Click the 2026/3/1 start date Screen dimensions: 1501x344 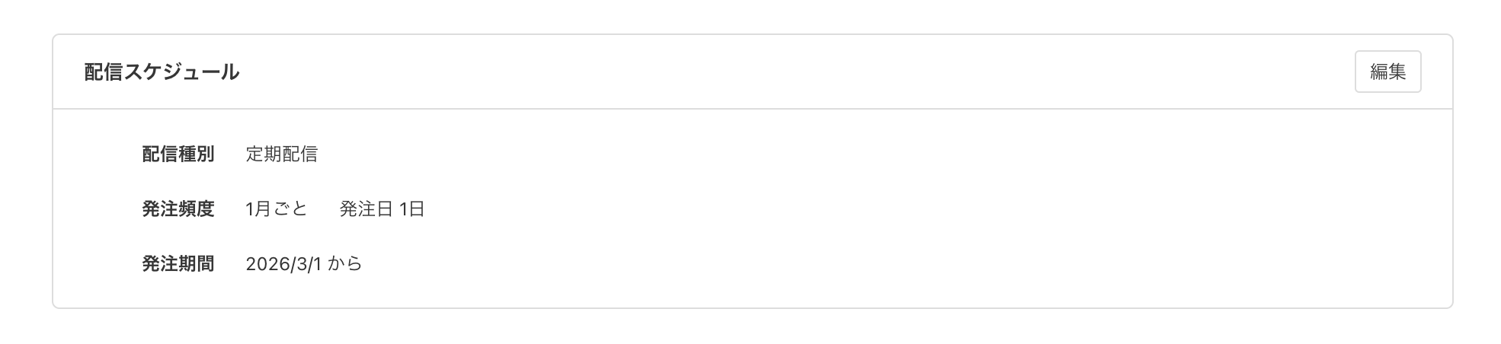click(x=283, y=264)
